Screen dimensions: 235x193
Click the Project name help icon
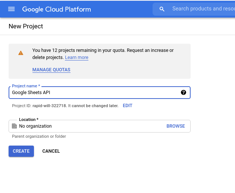184,93
